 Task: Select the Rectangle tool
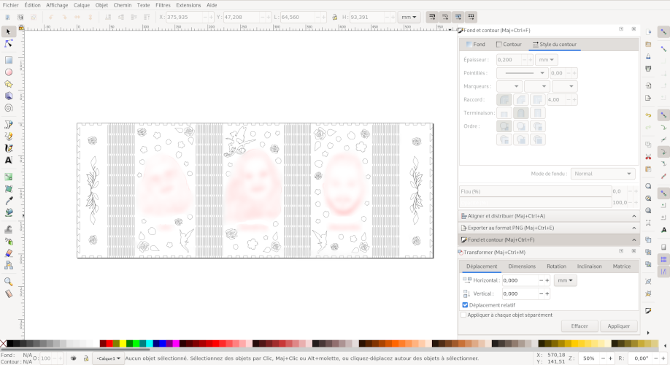point(9,61)
